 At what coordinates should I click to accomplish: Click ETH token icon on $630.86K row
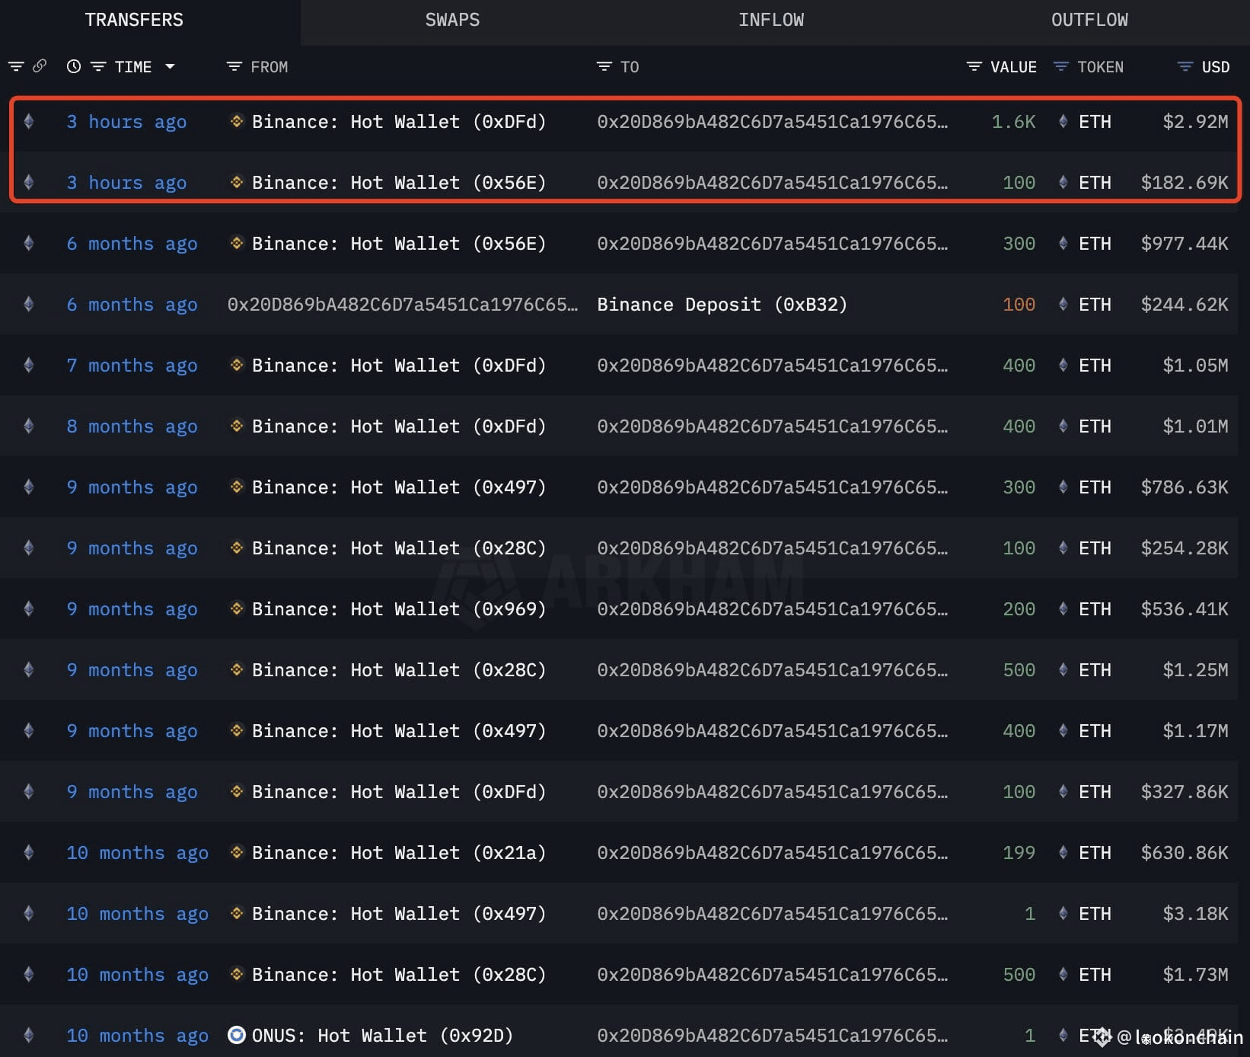click(1063, 852)
